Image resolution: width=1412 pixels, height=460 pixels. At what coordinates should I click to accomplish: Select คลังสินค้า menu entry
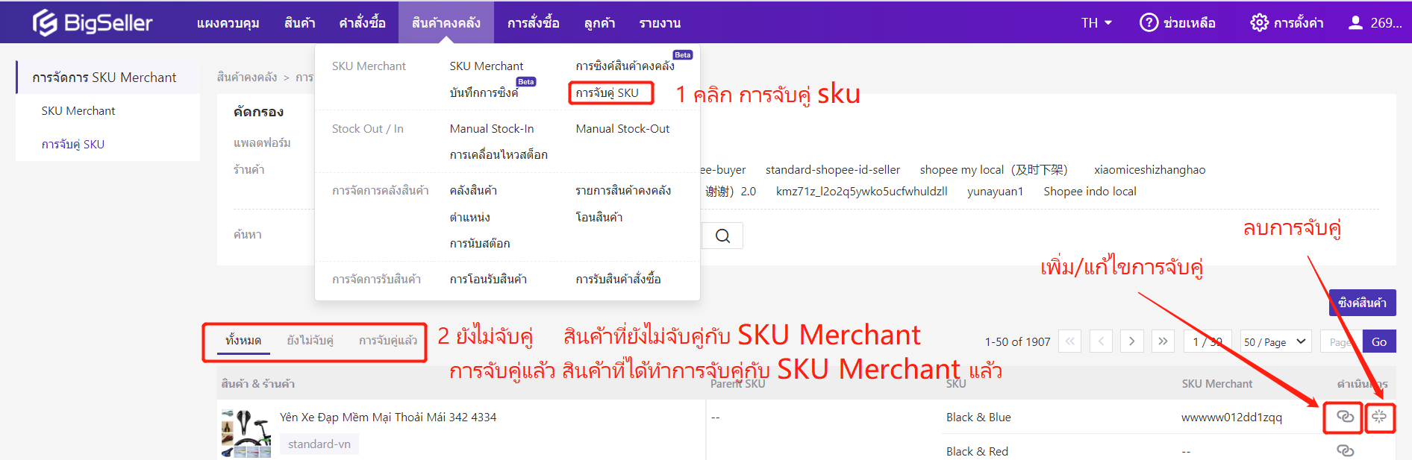click(473, 190)
